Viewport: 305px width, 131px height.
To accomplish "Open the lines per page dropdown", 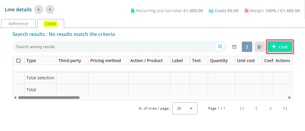I will point(185,108).
